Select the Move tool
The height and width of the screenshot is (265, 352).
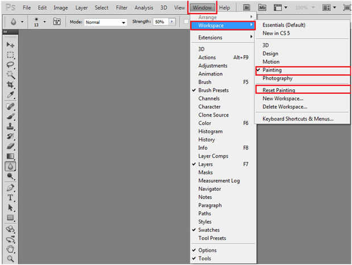pos(10,45)
